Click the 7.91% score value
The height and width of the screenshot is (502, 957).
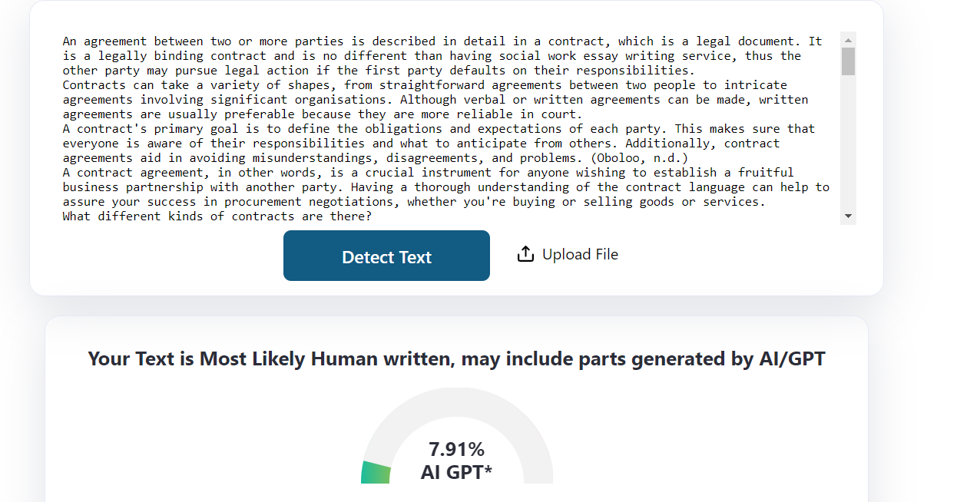[456, 450]
